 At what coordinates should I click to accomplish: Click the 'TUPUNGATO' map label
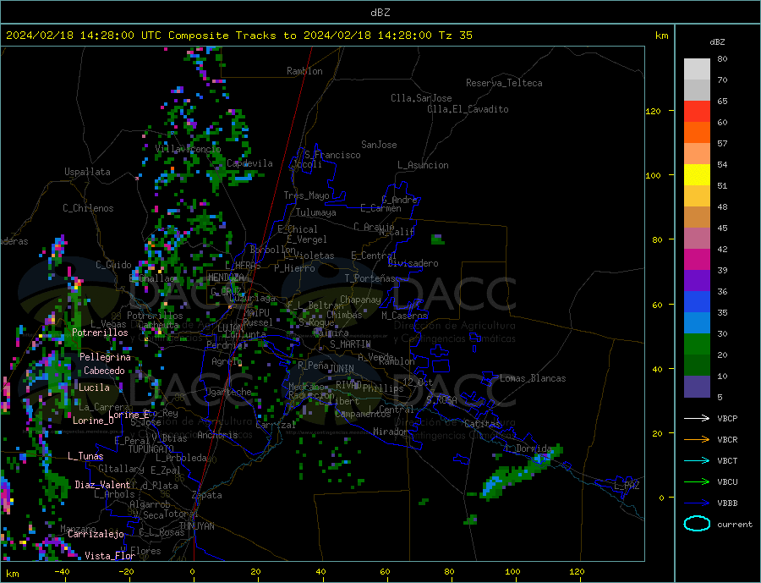pos(151,449)
